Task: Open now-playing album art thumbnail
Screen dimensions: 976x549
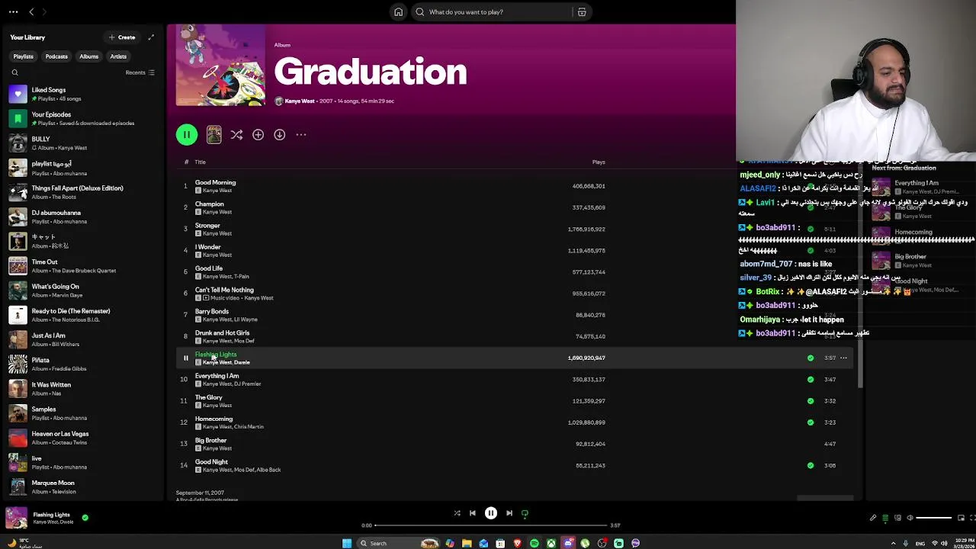Action: click(16, 518)
